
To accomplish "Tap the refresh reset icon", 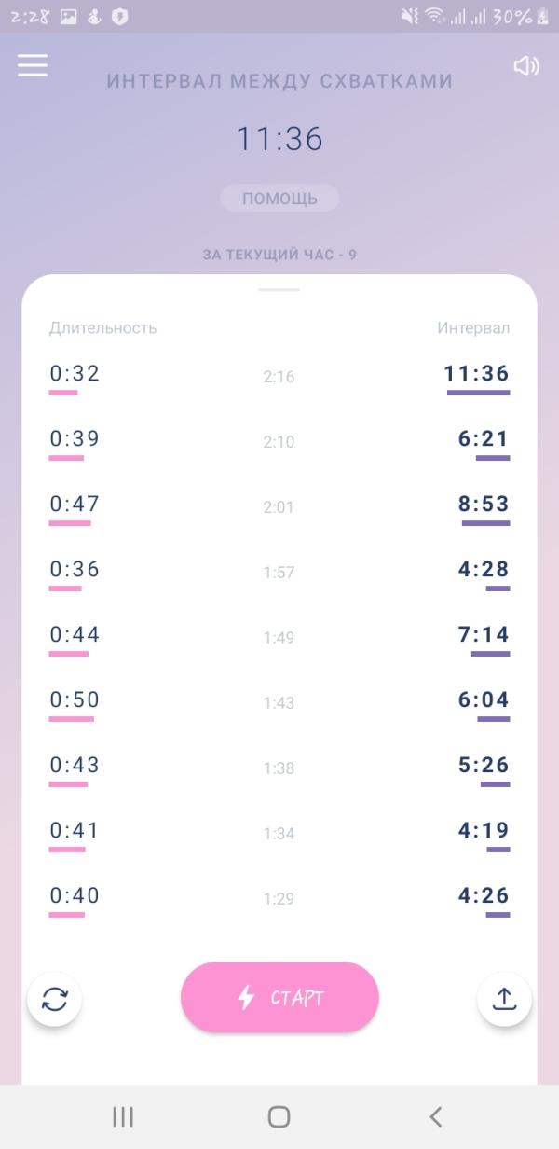I will click(55, 999).
